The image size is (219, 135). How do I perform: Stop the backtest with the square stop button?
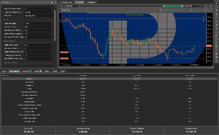point(206,6)
